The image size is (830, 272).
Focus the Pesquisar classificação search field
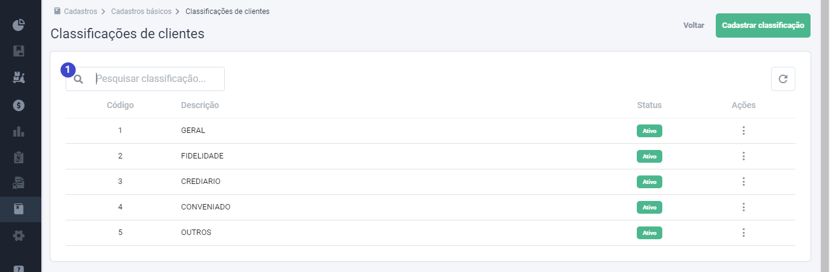pyautogui.click(x=145, y=79)
